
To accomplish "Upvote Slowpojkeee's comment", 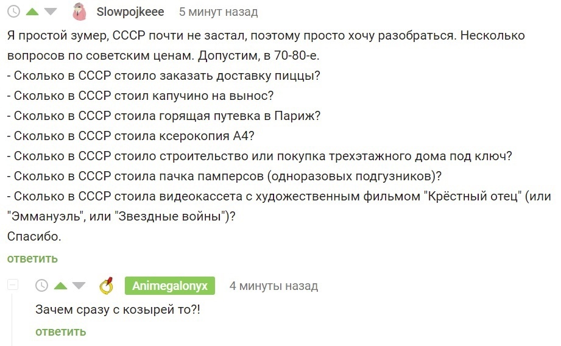I will pos(32,12).
